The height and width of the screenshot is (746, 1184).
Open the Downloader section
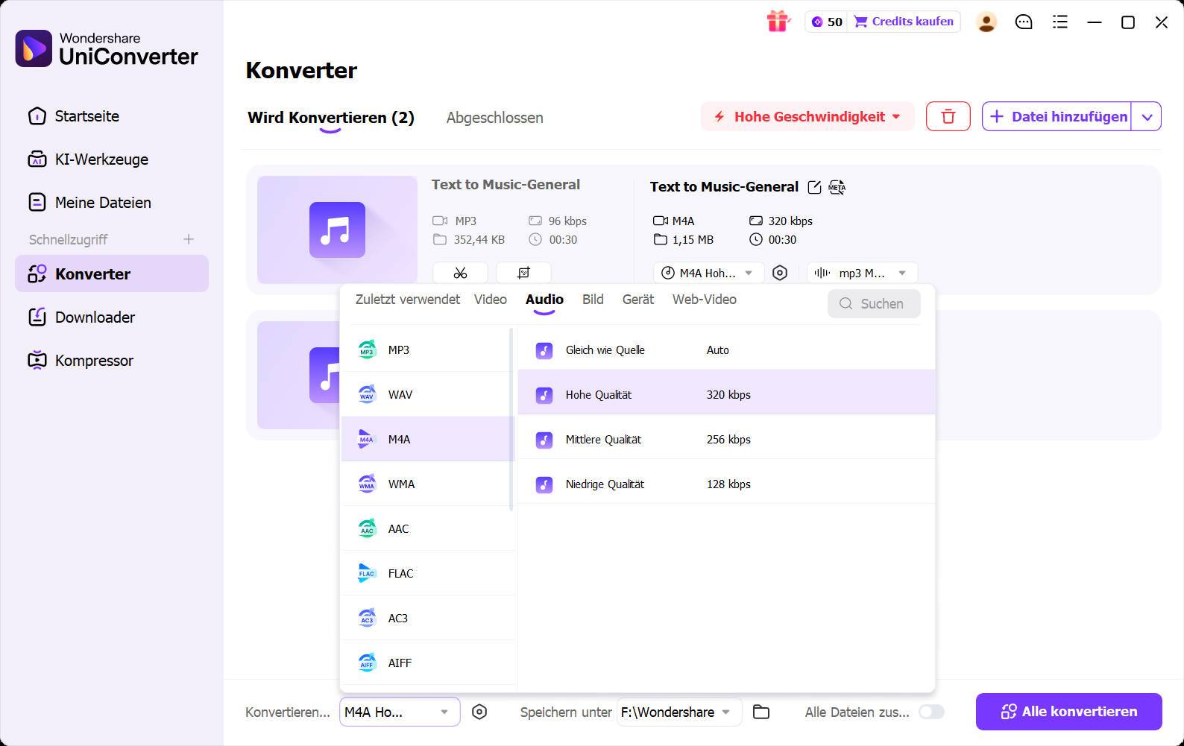tap(112, 317)
